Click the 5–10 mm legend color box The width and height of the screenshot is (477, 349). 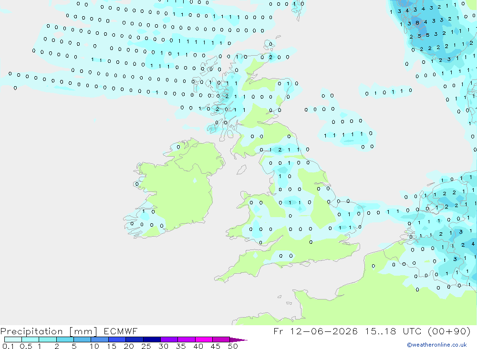(x=83, y=339)
